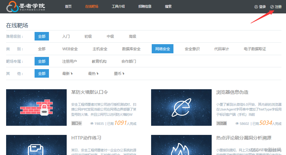Filter category by 代码审计
286x155 pixels.
pyautogui.click(x=222, y=49)
